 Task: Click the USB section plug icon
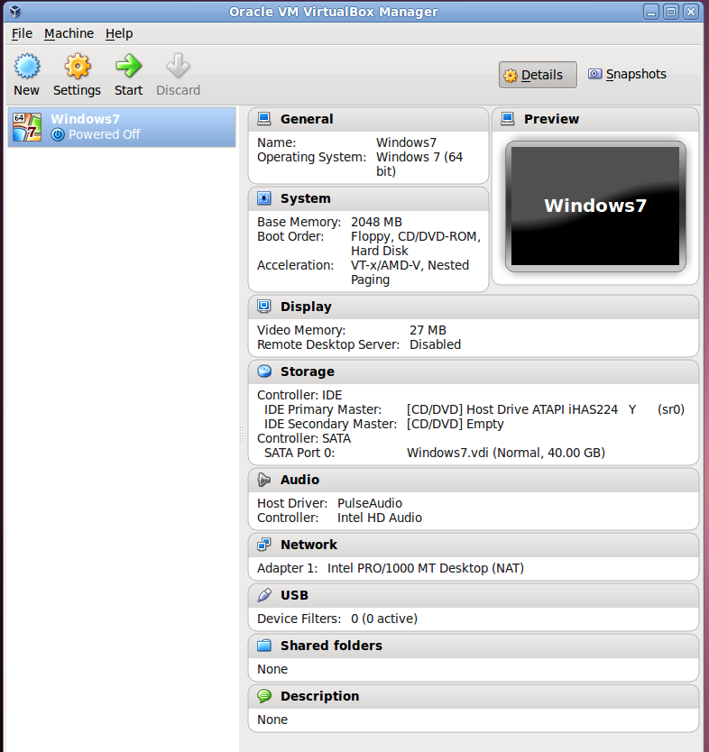click(263, 595)
